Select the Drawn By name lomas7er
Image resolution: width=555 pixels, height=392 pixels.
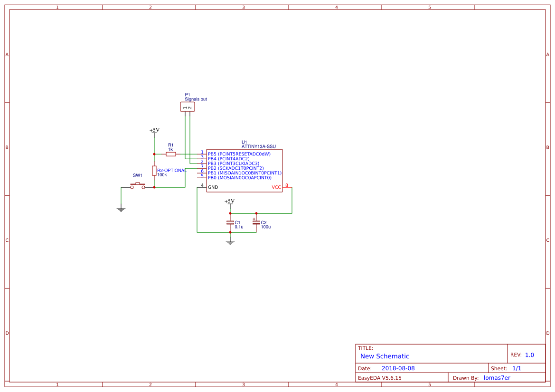click(497, 377)
